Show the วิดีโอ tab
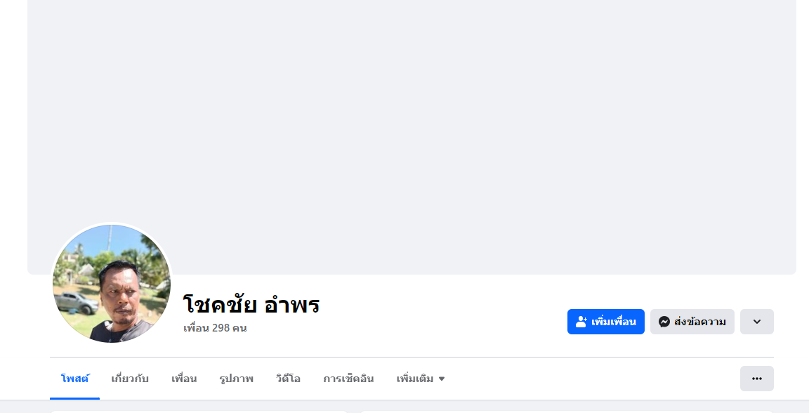Screen dimensions: 809x413 (288, 379)
